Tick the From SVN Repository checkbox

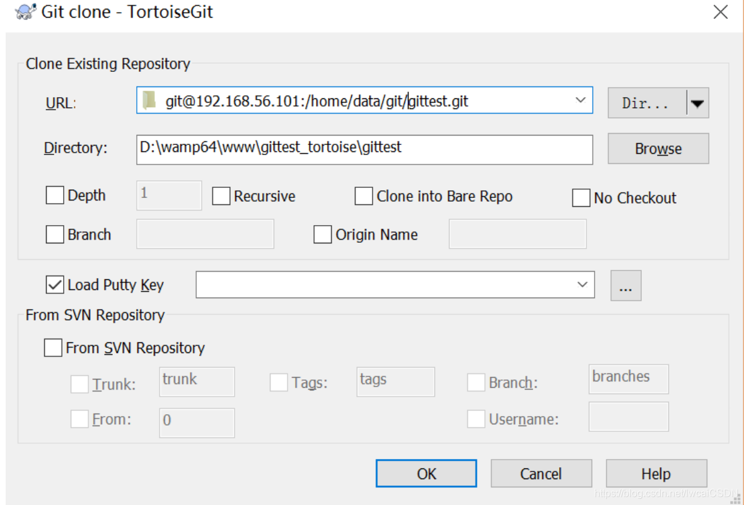pos(53,347)
